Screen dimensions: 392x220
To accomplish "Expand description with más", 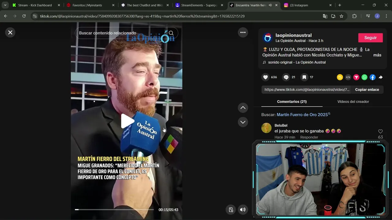I will coord(377,55).
